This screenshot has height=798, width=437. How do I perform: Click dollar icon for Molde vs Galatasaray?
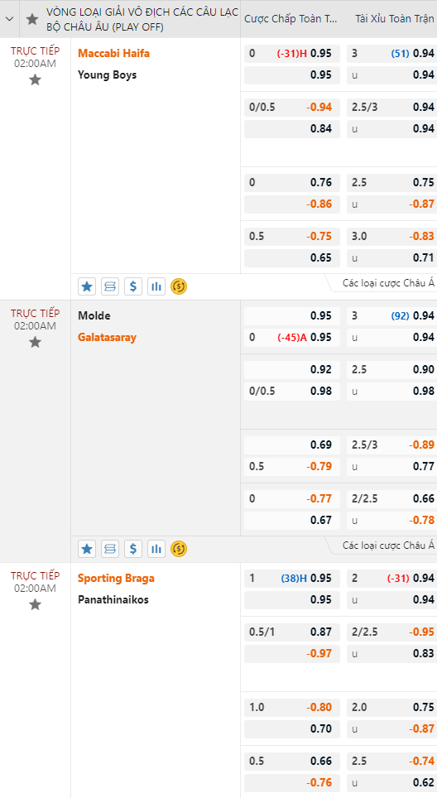coord(132,549)
